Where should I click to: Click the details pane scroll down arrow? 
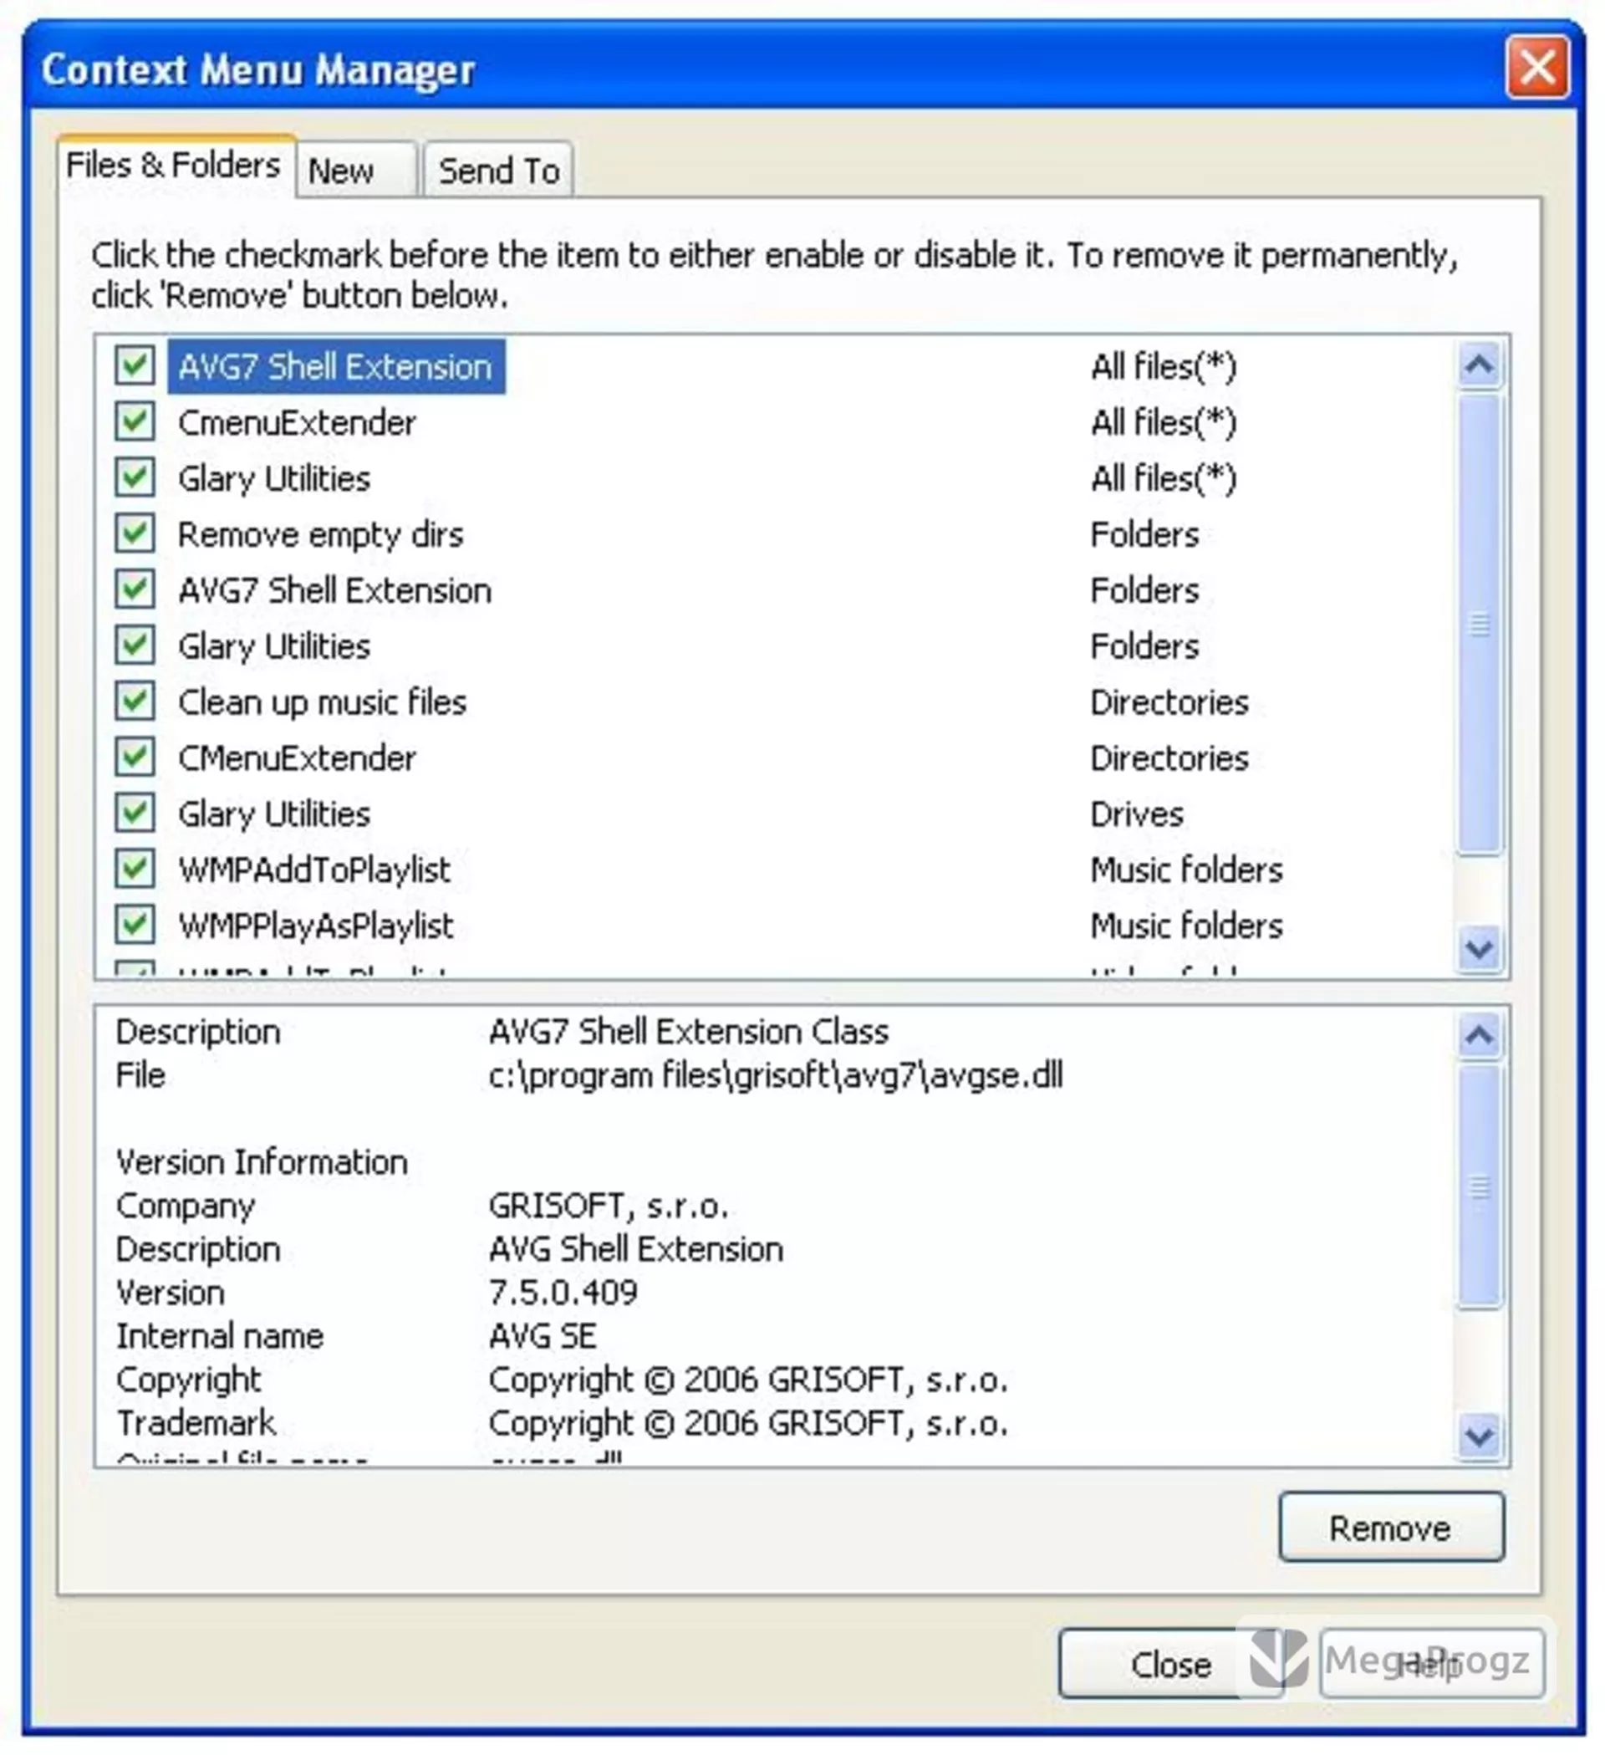[x=1479, y=1436]
